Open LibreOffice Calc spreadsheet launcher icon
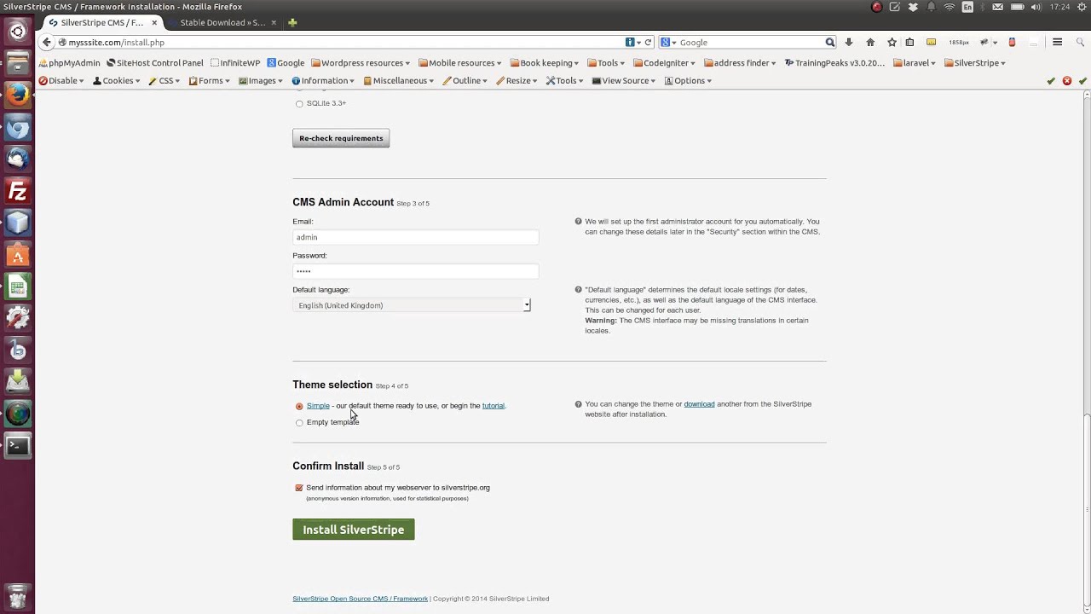The image size is (1091, 614). [x=17, y=287]
